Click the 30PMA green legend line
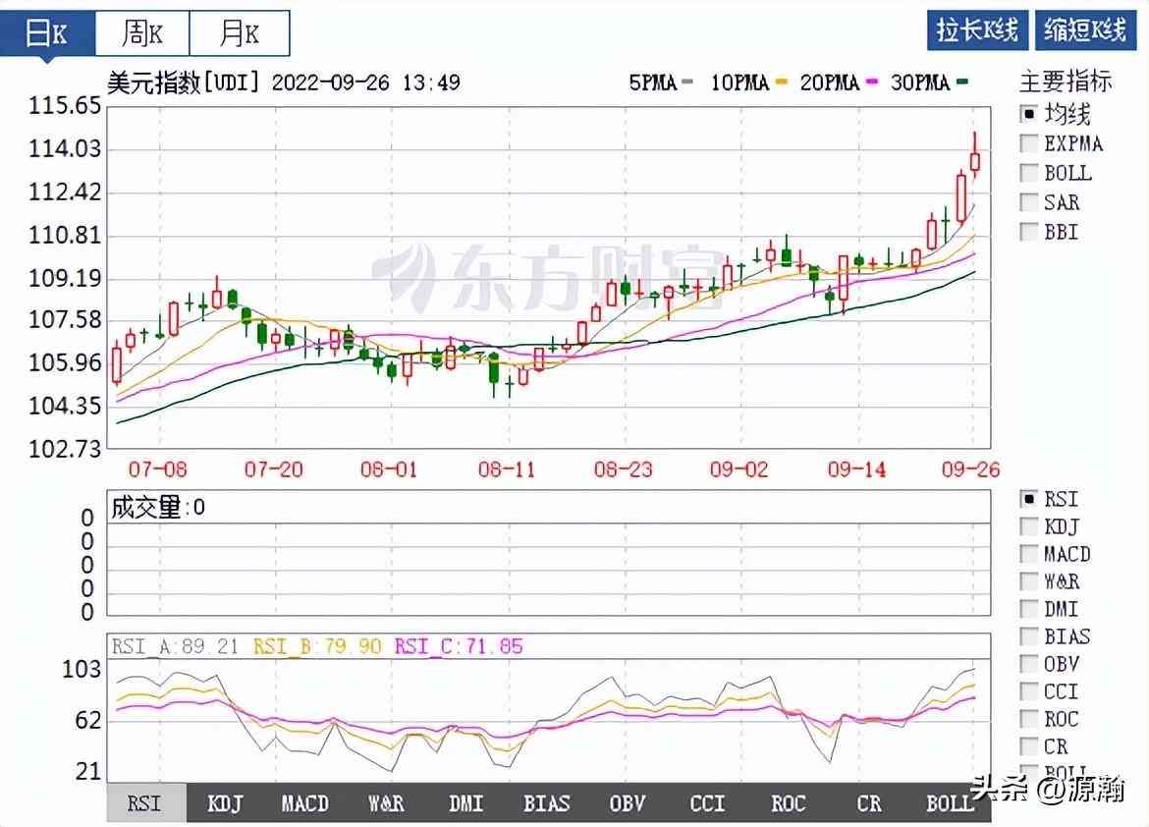Image resolution: width=1149 pixels, height=827 pixels. [x=962, y=83]
